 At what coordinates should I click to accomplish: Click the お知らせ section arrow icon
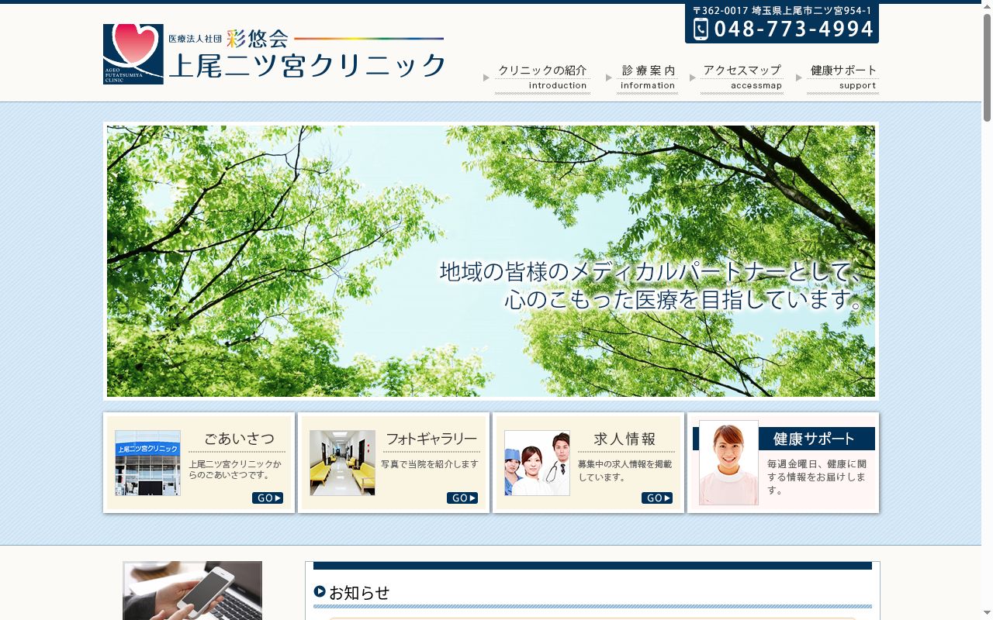pos(320,591)
